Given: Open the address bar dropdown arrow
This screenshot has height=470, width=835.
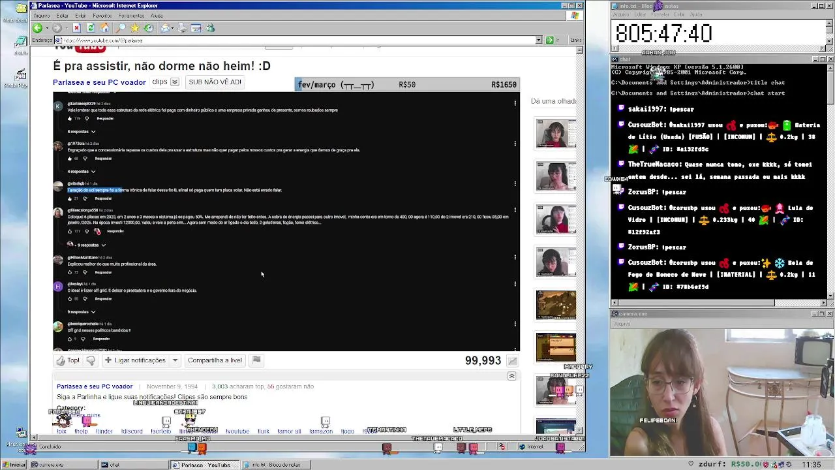Looking at the screenshot, I should tap(539, 40).
